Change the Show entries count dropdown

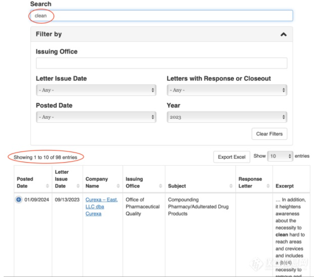pyautogui.click(x=280, y=156)
